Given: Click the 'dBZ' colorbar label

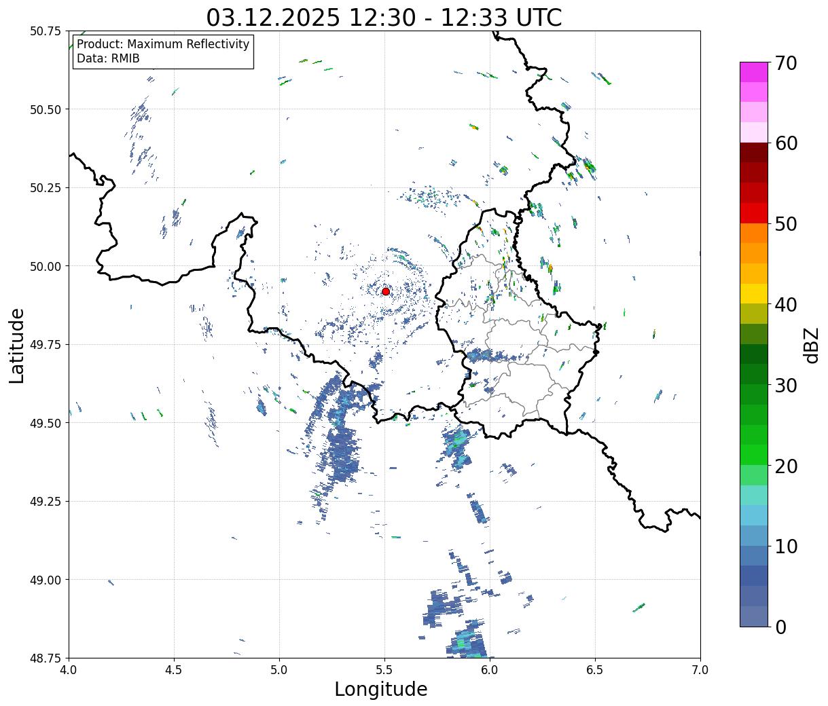Looking at the screenshot, I should click(811, 345).
